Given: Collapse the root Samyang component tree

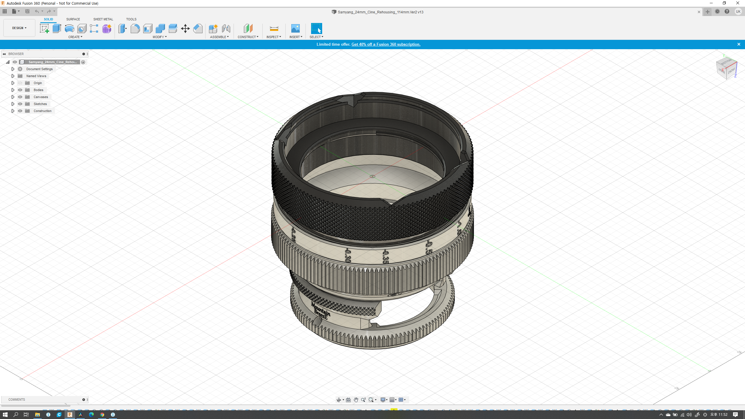Looking at the screenshot, I should click(x=8, y=62).
